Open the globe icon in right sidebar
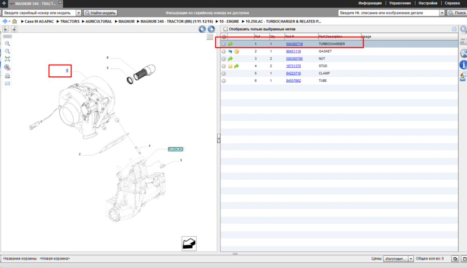The height and width of the screenshot is (268, 467). pos(463,53)
